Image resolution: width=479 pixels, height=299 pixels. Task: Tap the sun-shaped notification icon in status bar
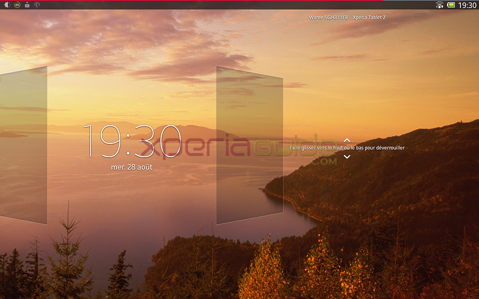click(x=7, y=5)
